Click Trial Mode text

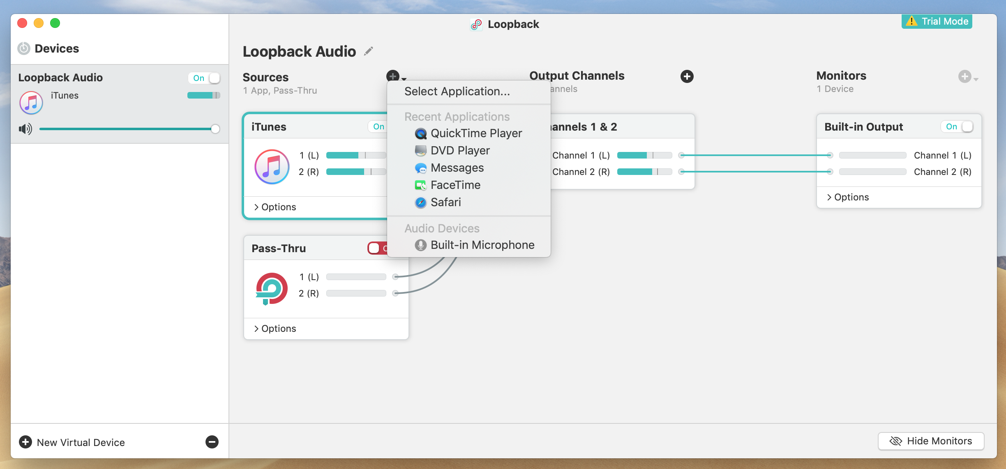[945, 21]
